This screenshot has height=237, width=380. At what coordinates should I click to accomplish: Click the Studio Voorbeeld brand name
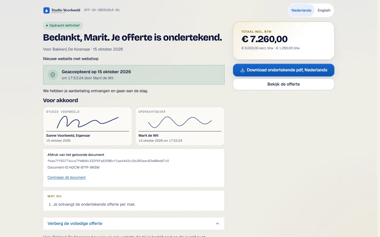[x=66, y=10]
